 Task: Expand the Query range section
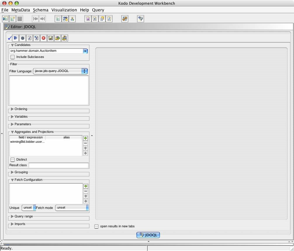(12, 216)
